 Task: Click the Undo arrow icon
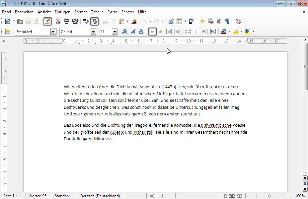144,21
